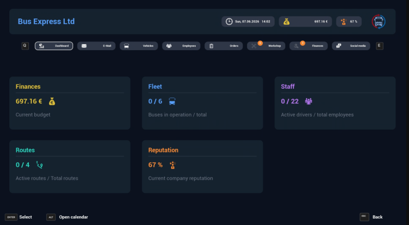409x225 pixels.
Task: Click the bus company logo icon
Action: click(378, 22)
